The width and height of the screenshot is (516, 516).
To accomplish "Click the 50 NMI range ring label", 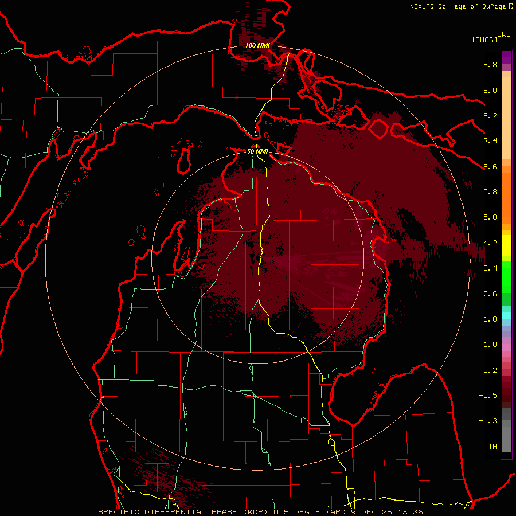I will point(257,151).
